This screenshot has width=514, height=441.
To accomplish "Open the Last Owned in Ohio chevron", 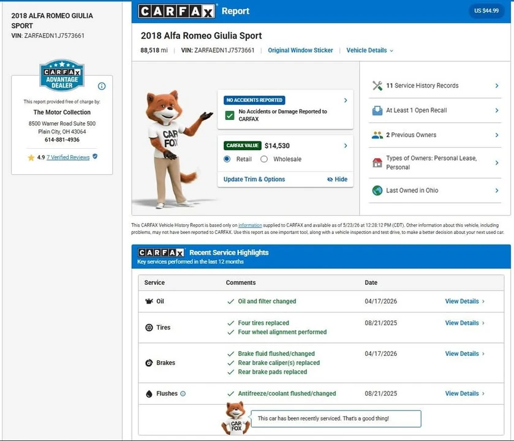I will 497,190.
